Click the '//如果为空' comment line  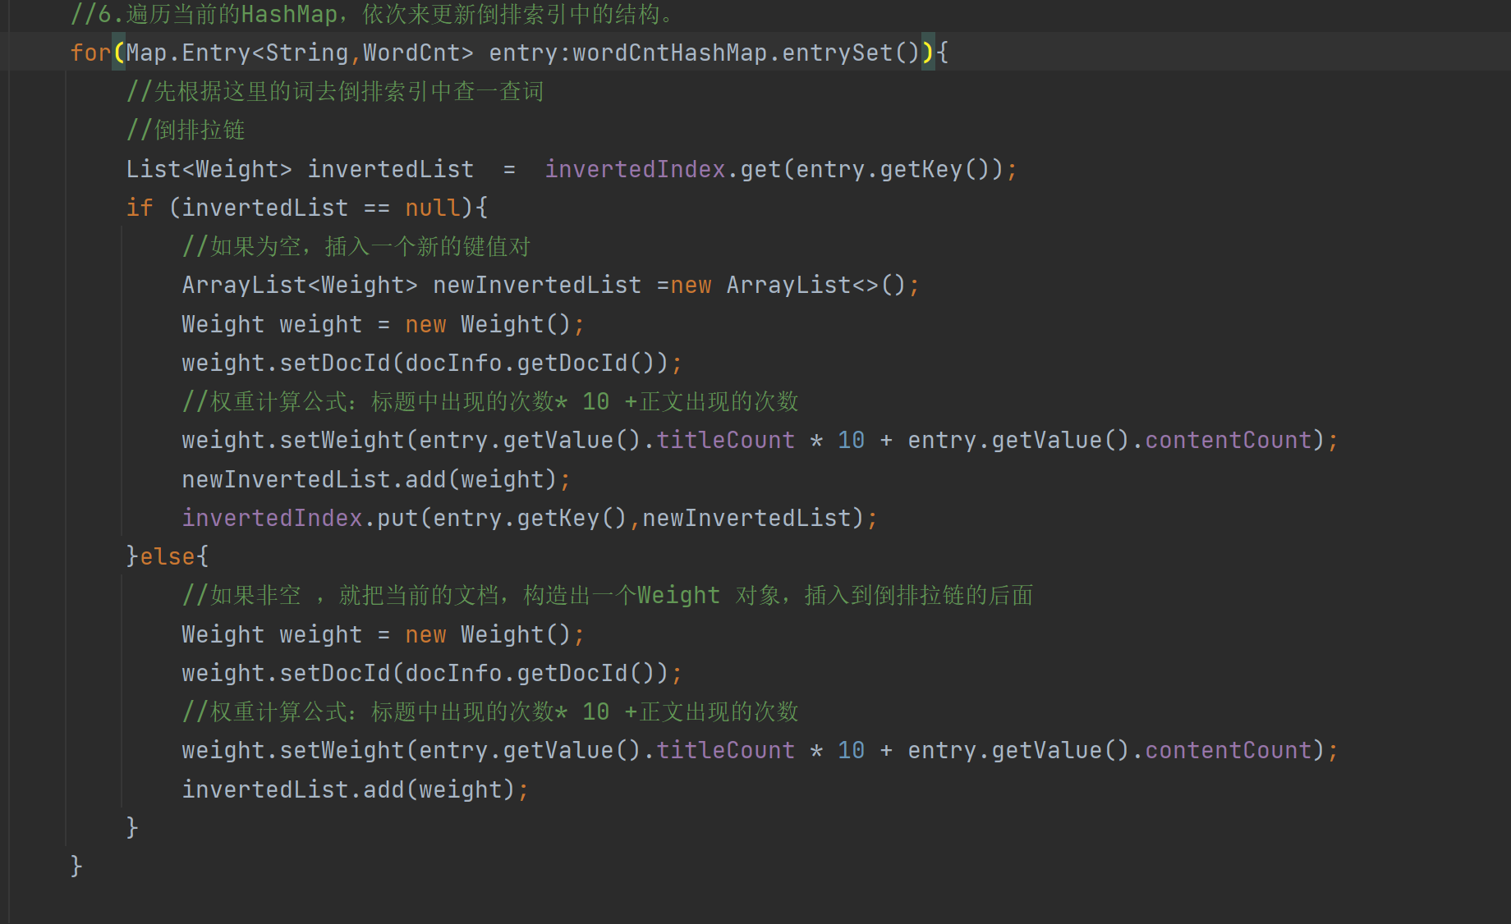pyautogui.click(x=356, y=246)
